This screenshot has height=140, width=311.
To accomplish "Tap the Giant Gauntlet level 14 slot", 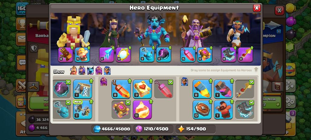I will pyautogui.click(x=66, y=54).
